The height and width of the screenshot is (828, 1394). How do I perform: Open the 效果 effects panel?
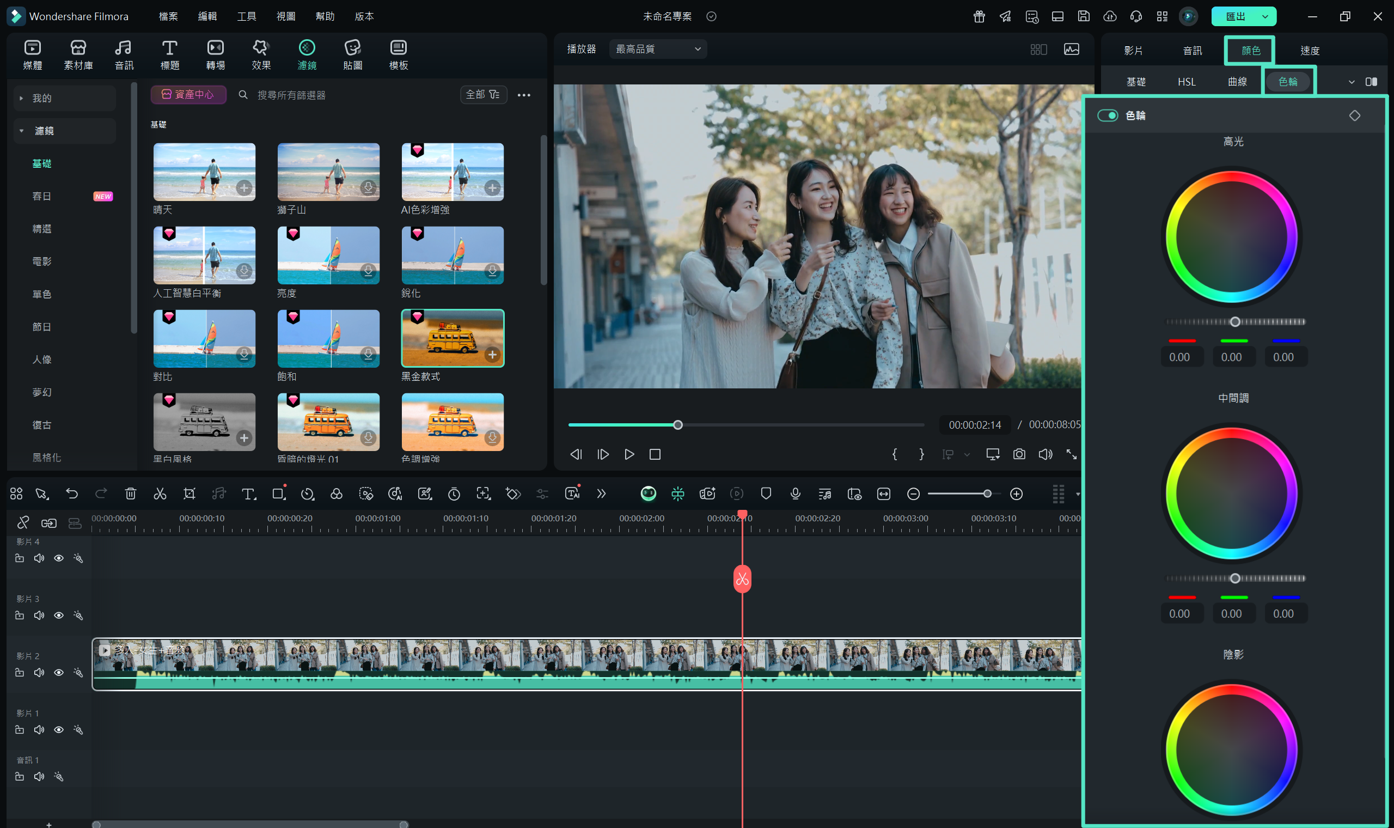pos(261,54)
